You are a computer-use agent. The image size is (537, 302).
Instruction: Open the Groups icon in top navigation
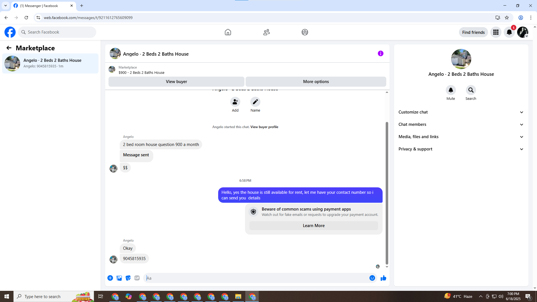click(x=305, y=32)
